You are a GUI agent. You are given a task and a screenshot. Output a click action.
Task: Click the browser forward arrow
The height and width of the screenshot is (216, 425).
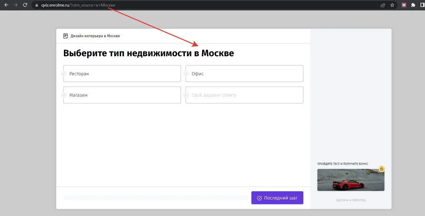(16, 5)
